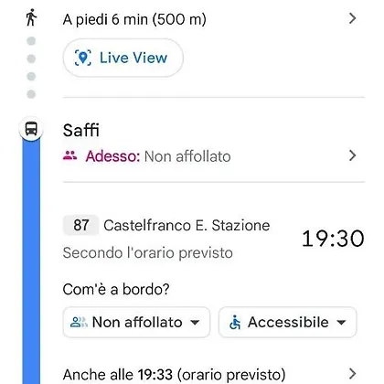This screenshot has height=384, width=384.
Task: Tap the pink crowd icon beside Adesso
Action: point(70,156)
